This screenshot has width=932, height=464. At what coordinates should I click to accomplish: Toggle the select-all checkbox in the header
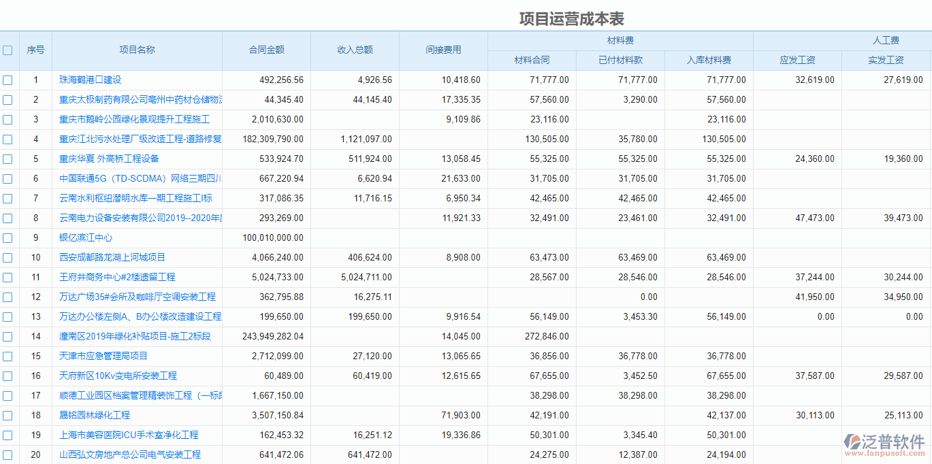click(7, 50)
